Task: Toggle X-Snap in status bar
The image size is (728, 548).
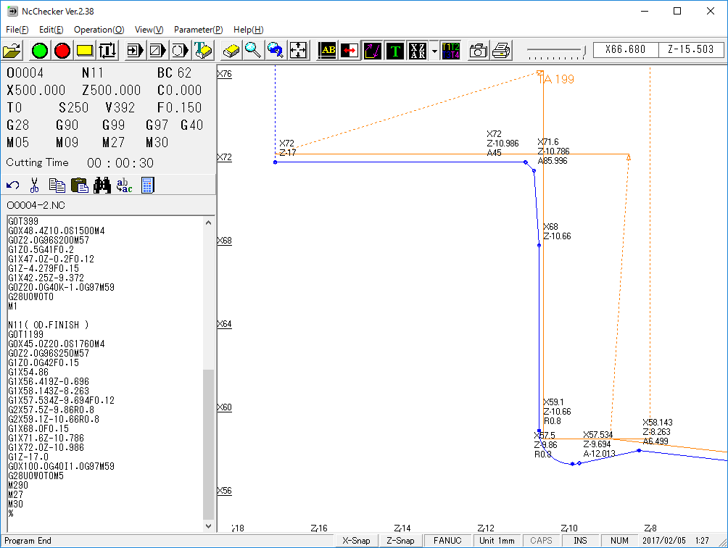Action: click(x=356, y=541)
